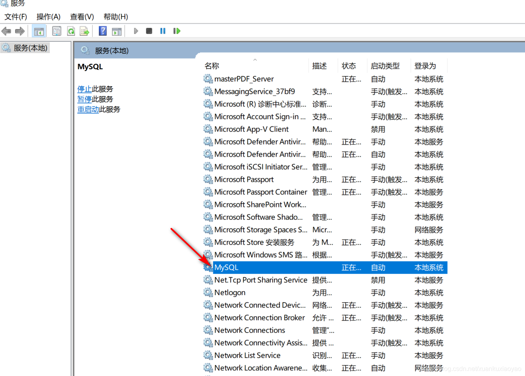525x376 pixels.
Task: Click MySQL heading in the description pane
Action: pyautogui.click(x=90, y=67)
